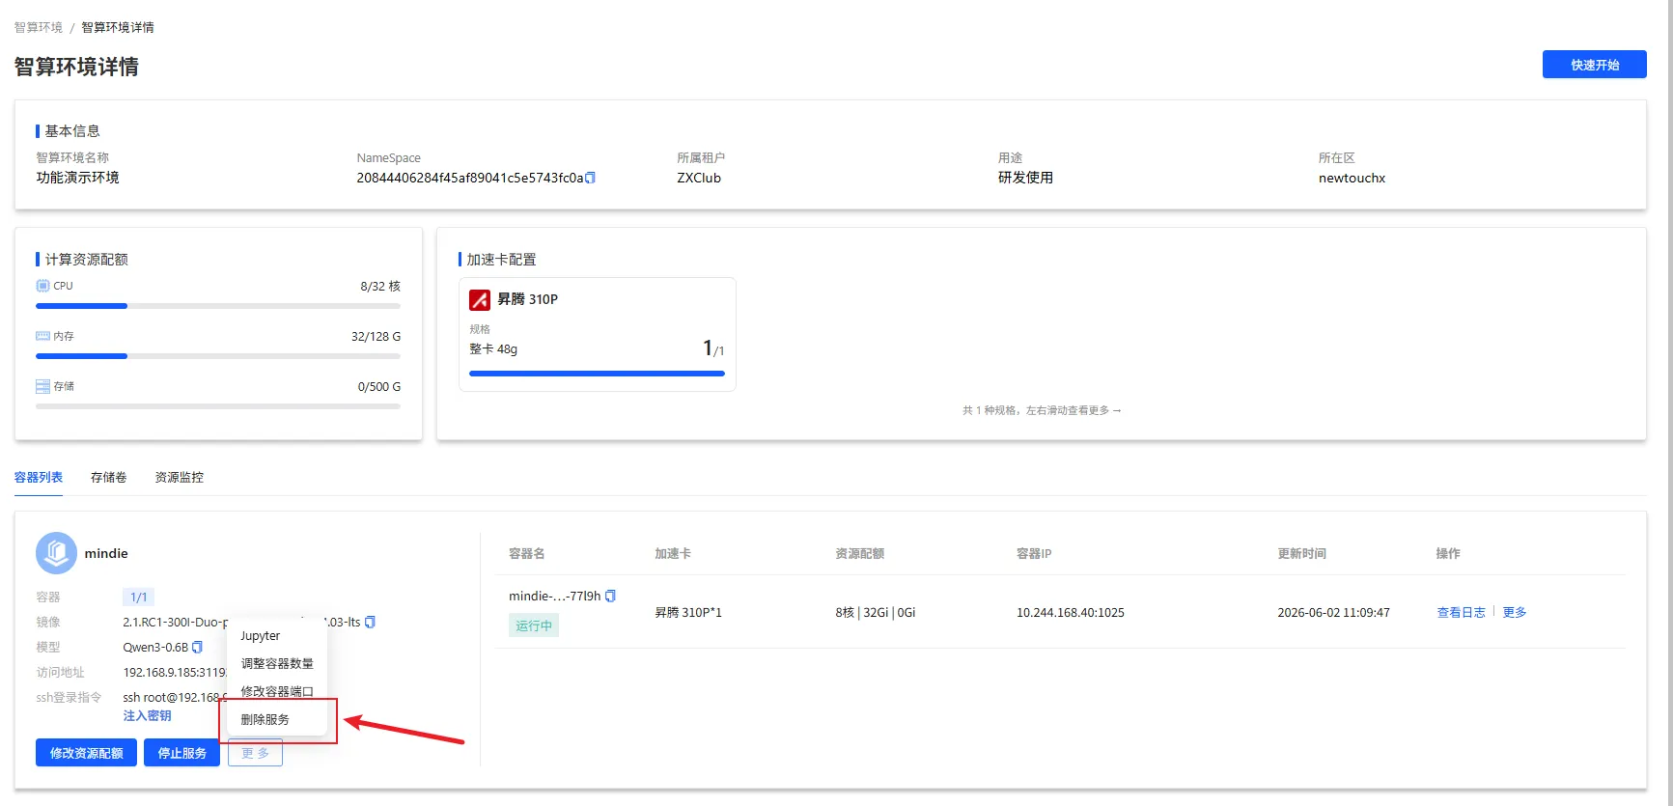Image resolution: width=1673 pixels, height=806 pixels.
Task: Click the 昇腾 310P*1 accelerator cell
Action: [688, 612]
